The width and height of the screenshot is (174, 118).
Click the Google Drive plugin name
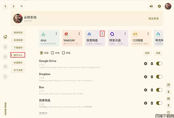coord(48,61)
